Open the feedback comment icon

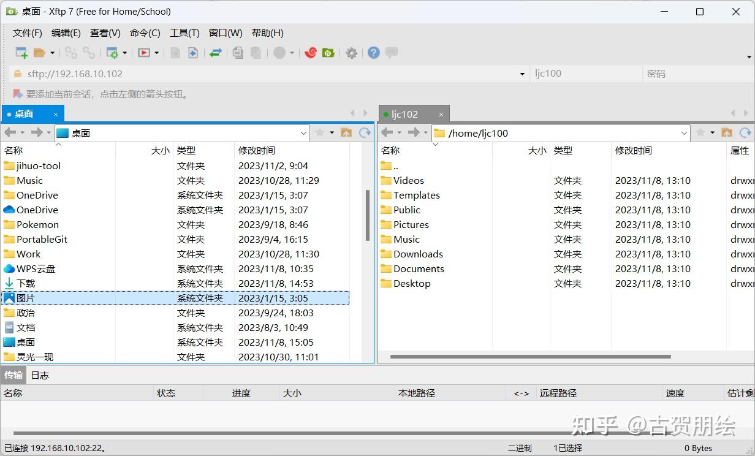click(x=391, y=53)
